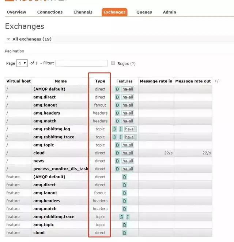Focus the Filter text field
The image size is (234, 242).
tap(82, 63)
